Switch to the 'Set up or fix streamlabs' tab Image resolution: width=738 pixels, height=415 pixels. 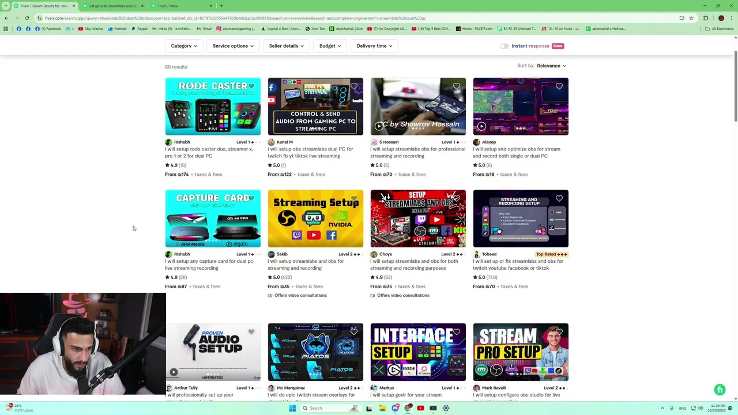click(112, 6)
